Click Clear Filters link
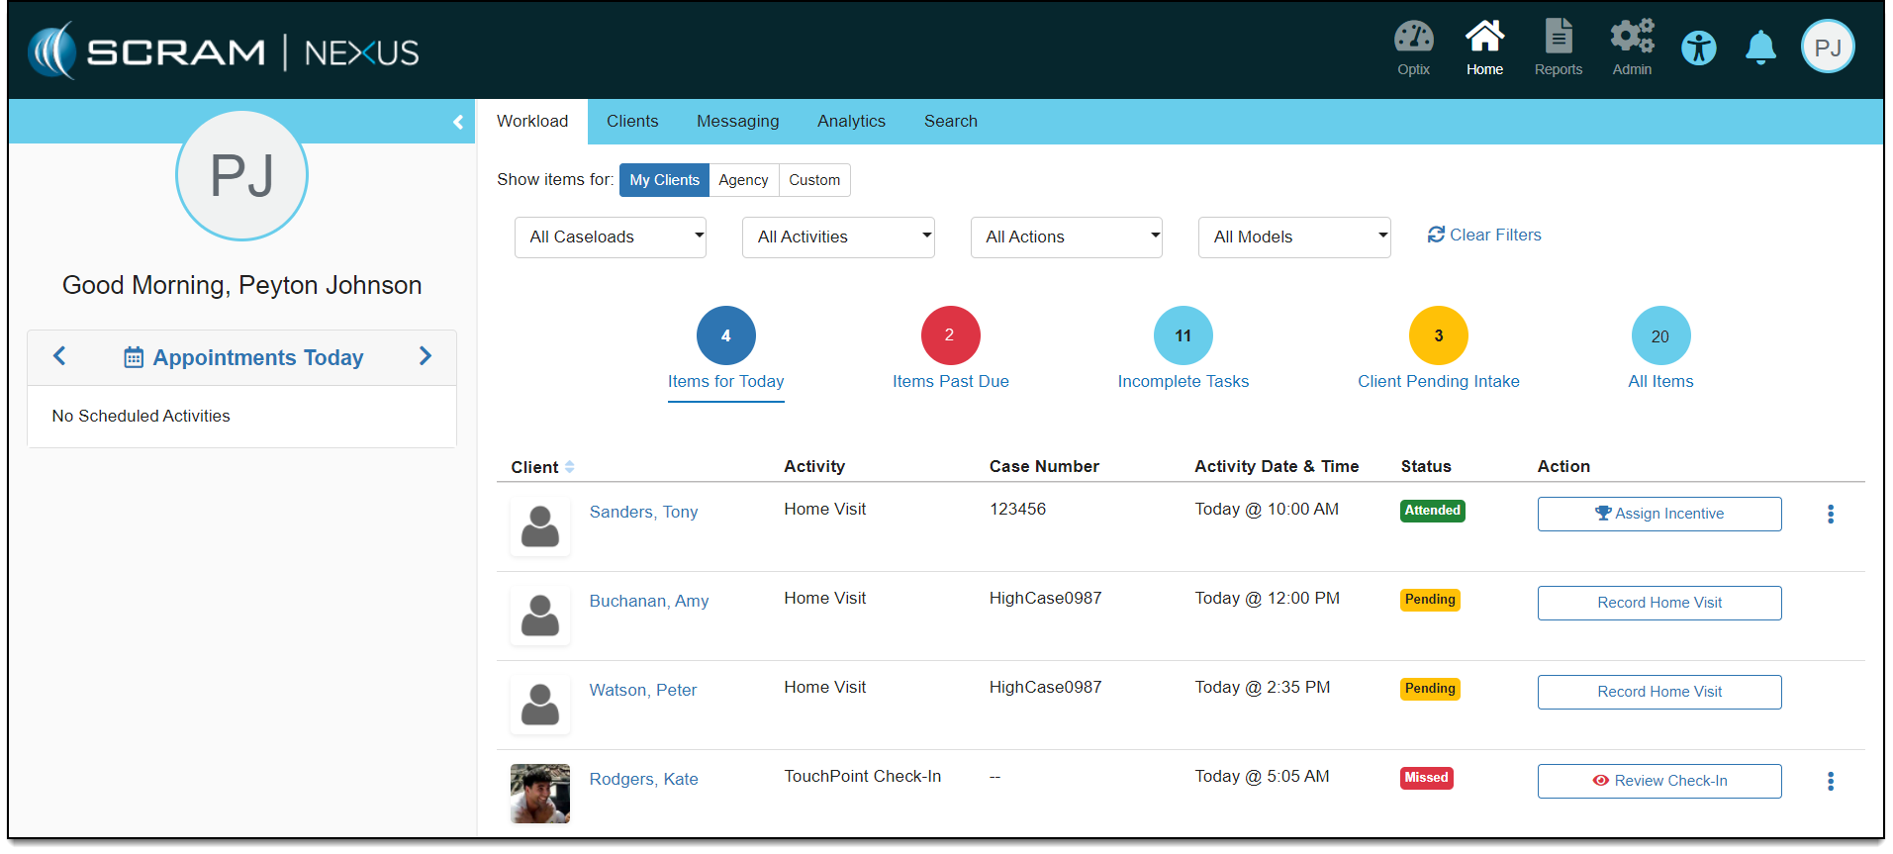 (1484, 236)
